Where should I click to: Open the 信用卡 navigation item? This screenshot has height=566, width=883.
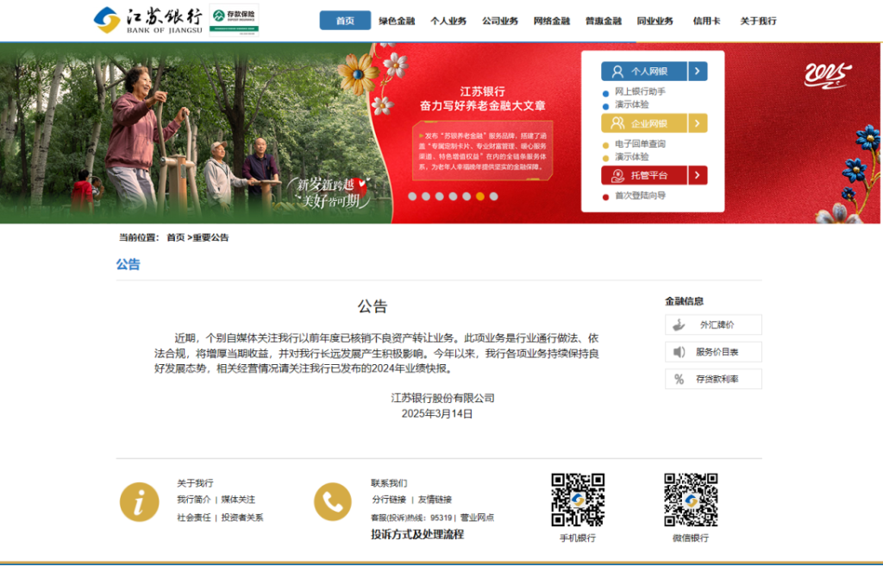coord(707,21)
